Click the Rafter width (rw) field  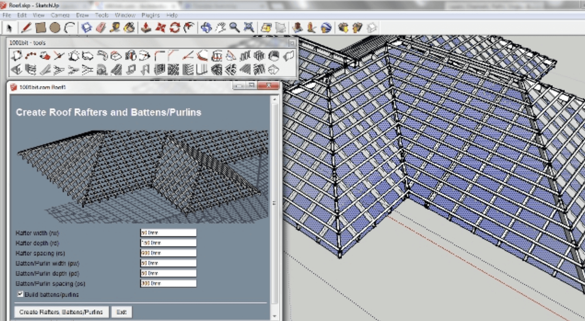click(x=168, y=233)
